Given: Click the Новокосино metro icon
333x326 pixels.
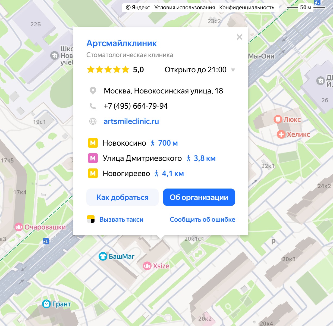Looking at the screenshot, I should click(93, 143).
